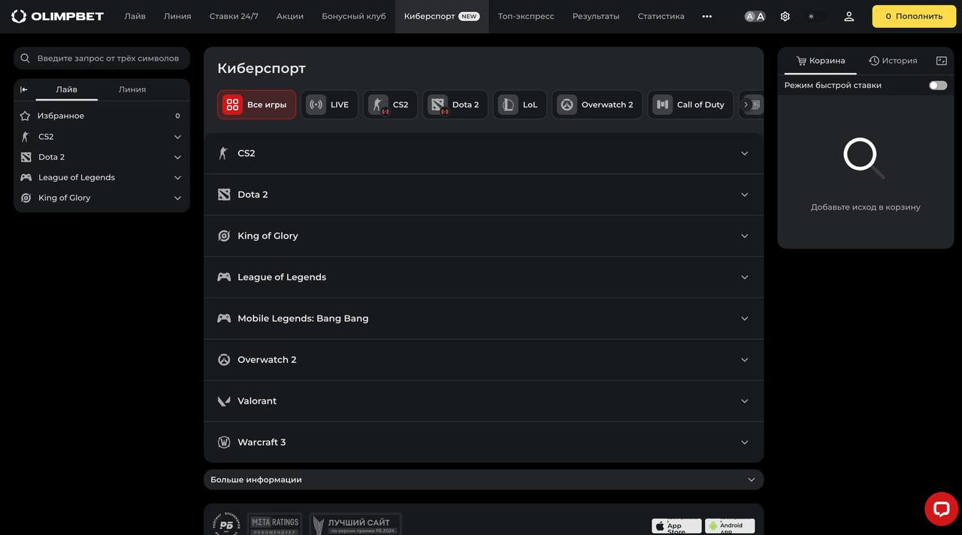Click the Valorant logo icon
The image size is (962, 535).
pyautogui.click(x=224, y=401)
